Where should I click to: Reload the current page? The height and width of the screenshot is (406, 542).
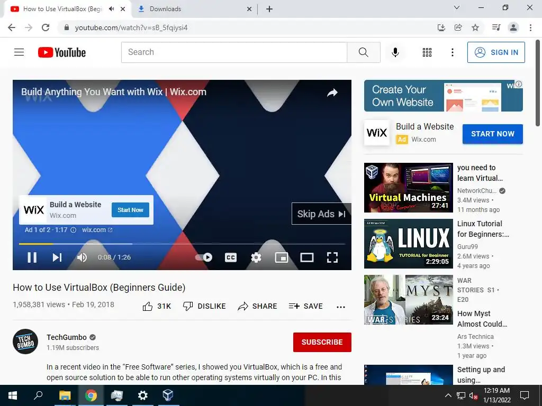tap(46, 27)
